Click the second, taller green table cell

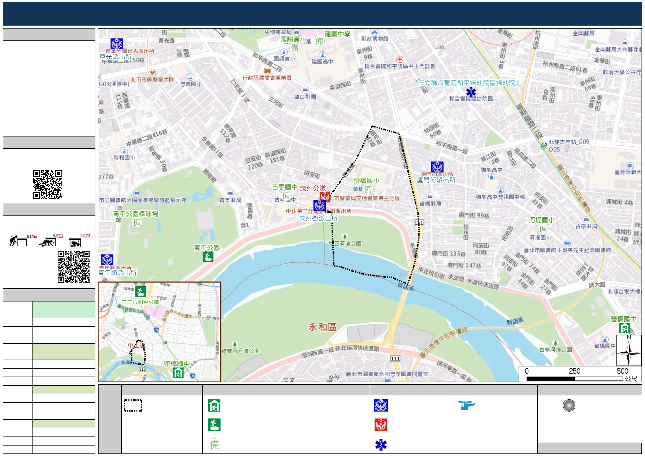(64, 351)
